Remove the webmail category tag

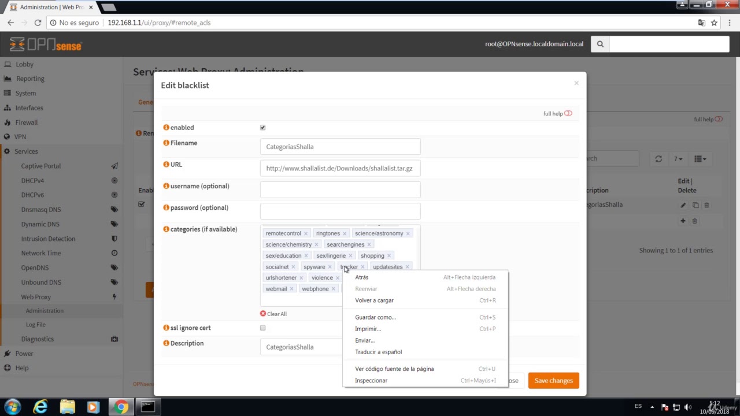click(x=291, y=289)
